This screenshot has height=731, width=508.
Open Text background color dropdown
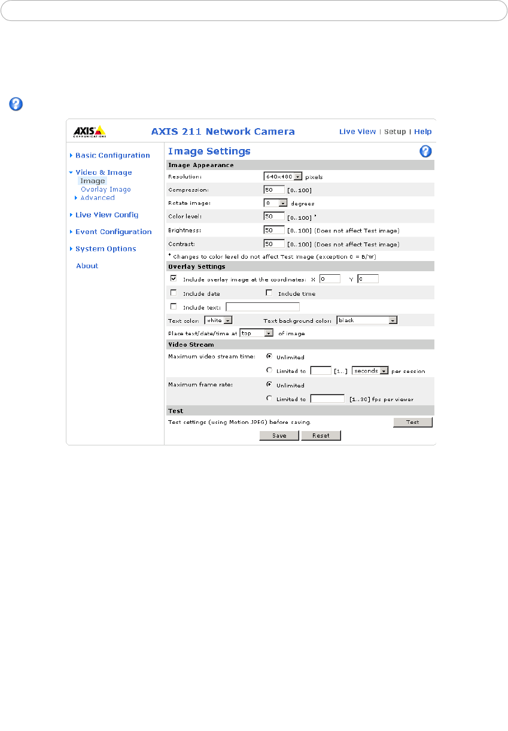click(x=367, y=320)
